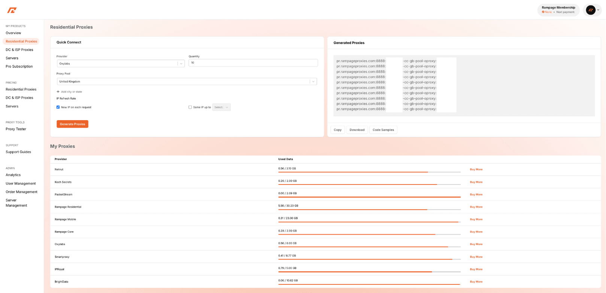
Task: Open User Management
Action: click(21, 183)
